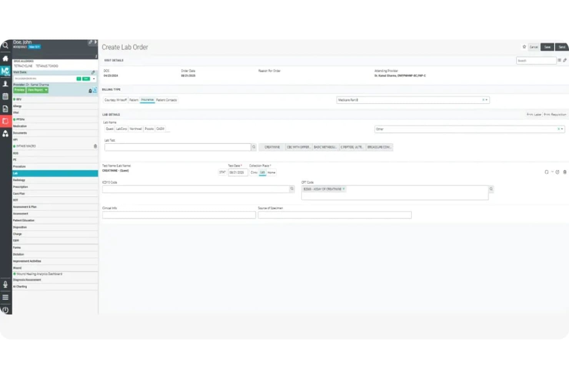Clear the Medicare Part B selection

coord(483,100)
